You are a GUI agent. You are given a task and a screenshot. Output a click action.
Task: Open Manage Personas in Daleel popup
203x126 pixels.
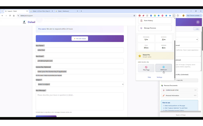(x=155, y=28)
